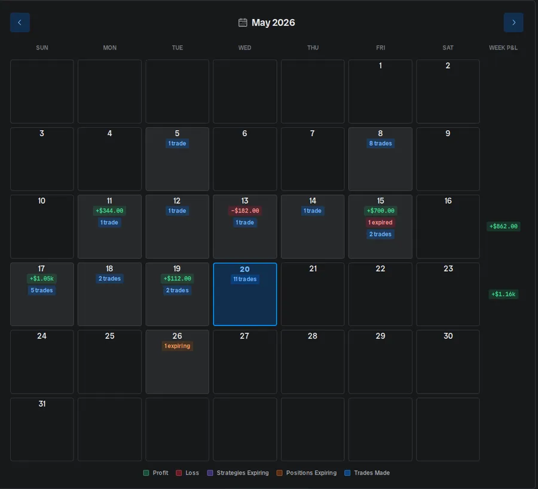This screenshot has width=538, height=489.
Task: Click '+$344.00' profit badge on May 11
Action: [109, 211]
